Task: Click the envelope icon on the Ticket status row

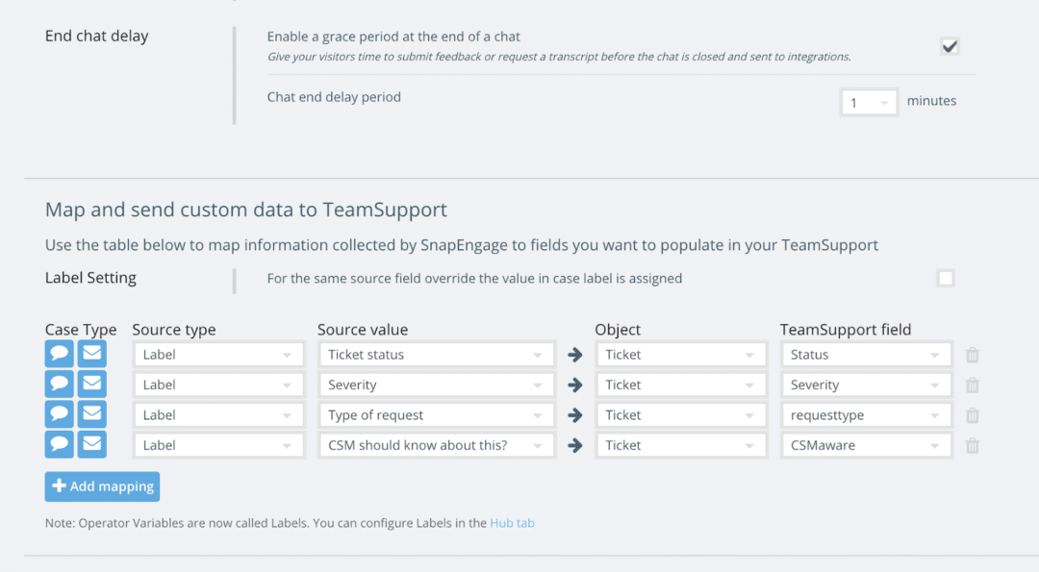Action: (91, 353)
